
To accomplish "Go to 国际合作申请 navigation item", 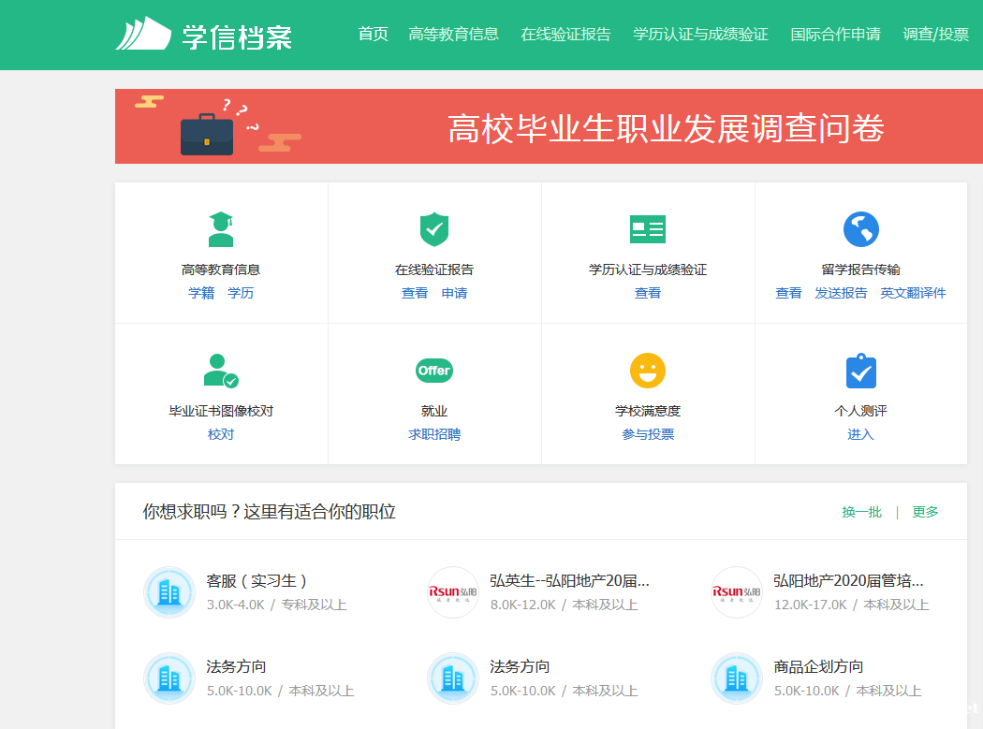I will tap(835, 34).
